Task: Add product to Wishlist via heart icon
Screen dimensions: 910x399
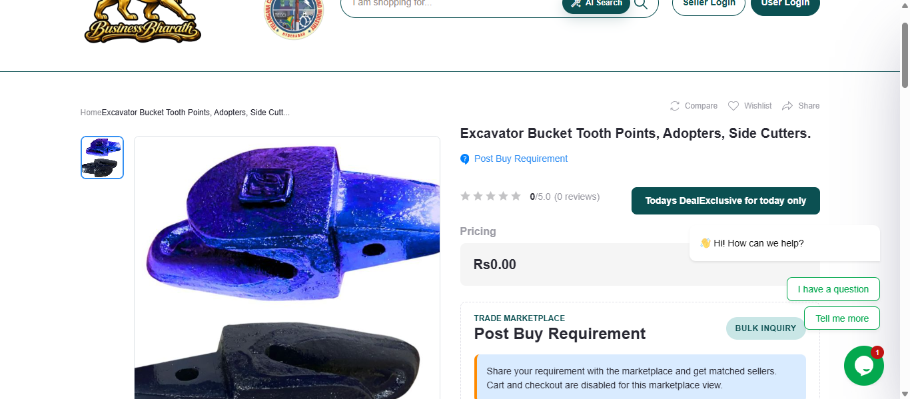Action: point(733,106)
